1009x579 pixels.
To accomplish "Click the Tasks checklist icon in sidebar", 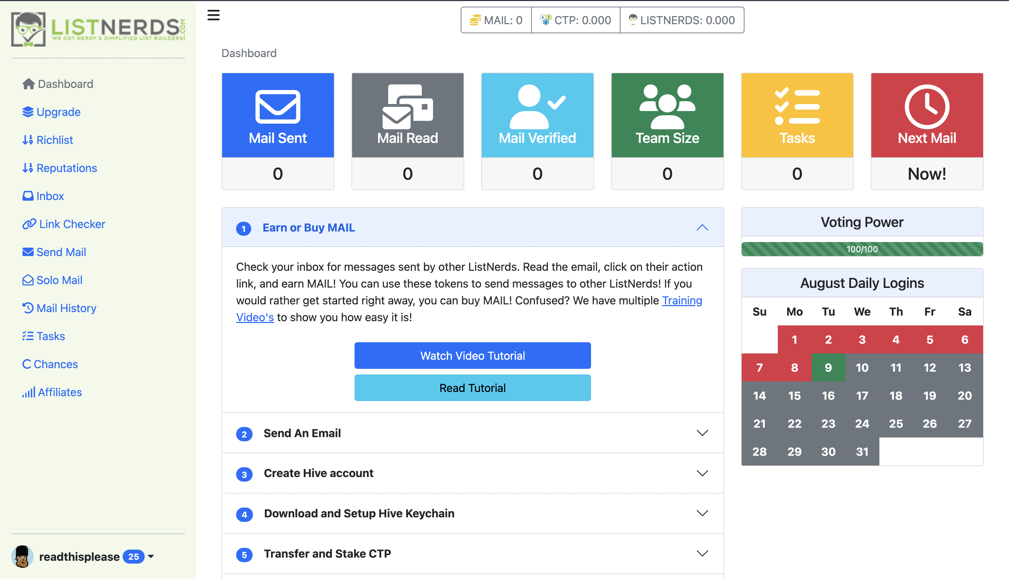I will 28,336.
